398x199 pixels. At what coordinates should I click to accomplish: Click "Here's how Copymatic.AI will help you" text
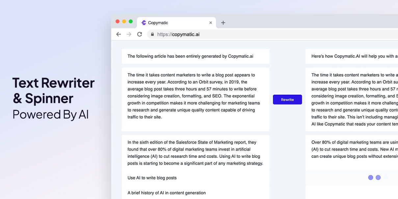[x=355, y=56]
